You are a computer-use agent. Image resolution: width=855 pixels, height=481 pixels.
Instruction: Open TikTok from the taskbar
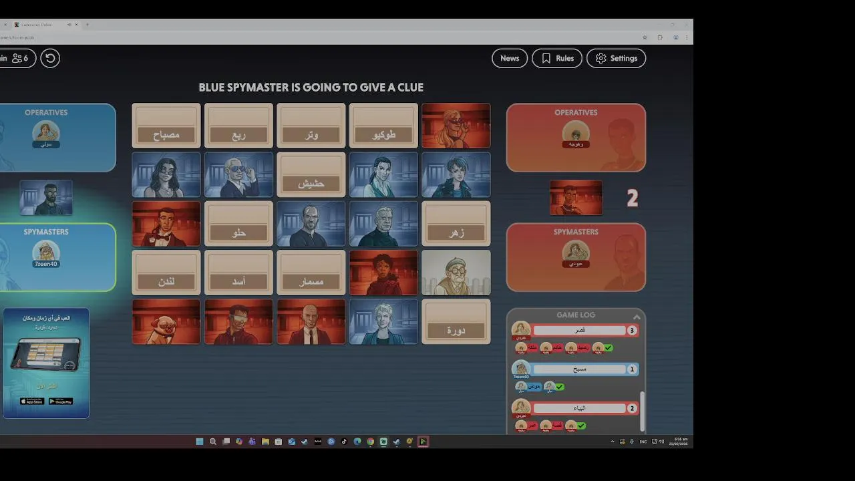coord(344,442)
